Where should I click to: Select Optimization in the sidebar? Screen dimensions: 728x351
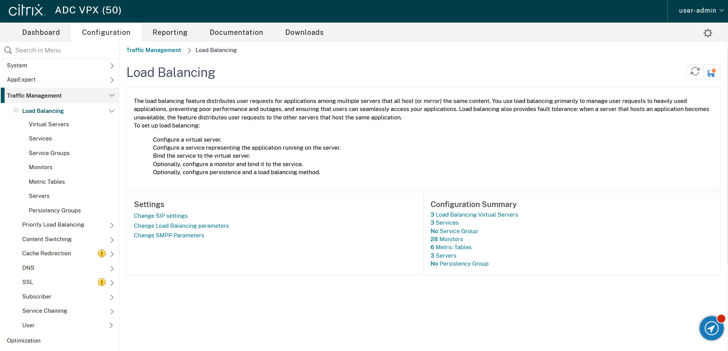tap(24, 341)
